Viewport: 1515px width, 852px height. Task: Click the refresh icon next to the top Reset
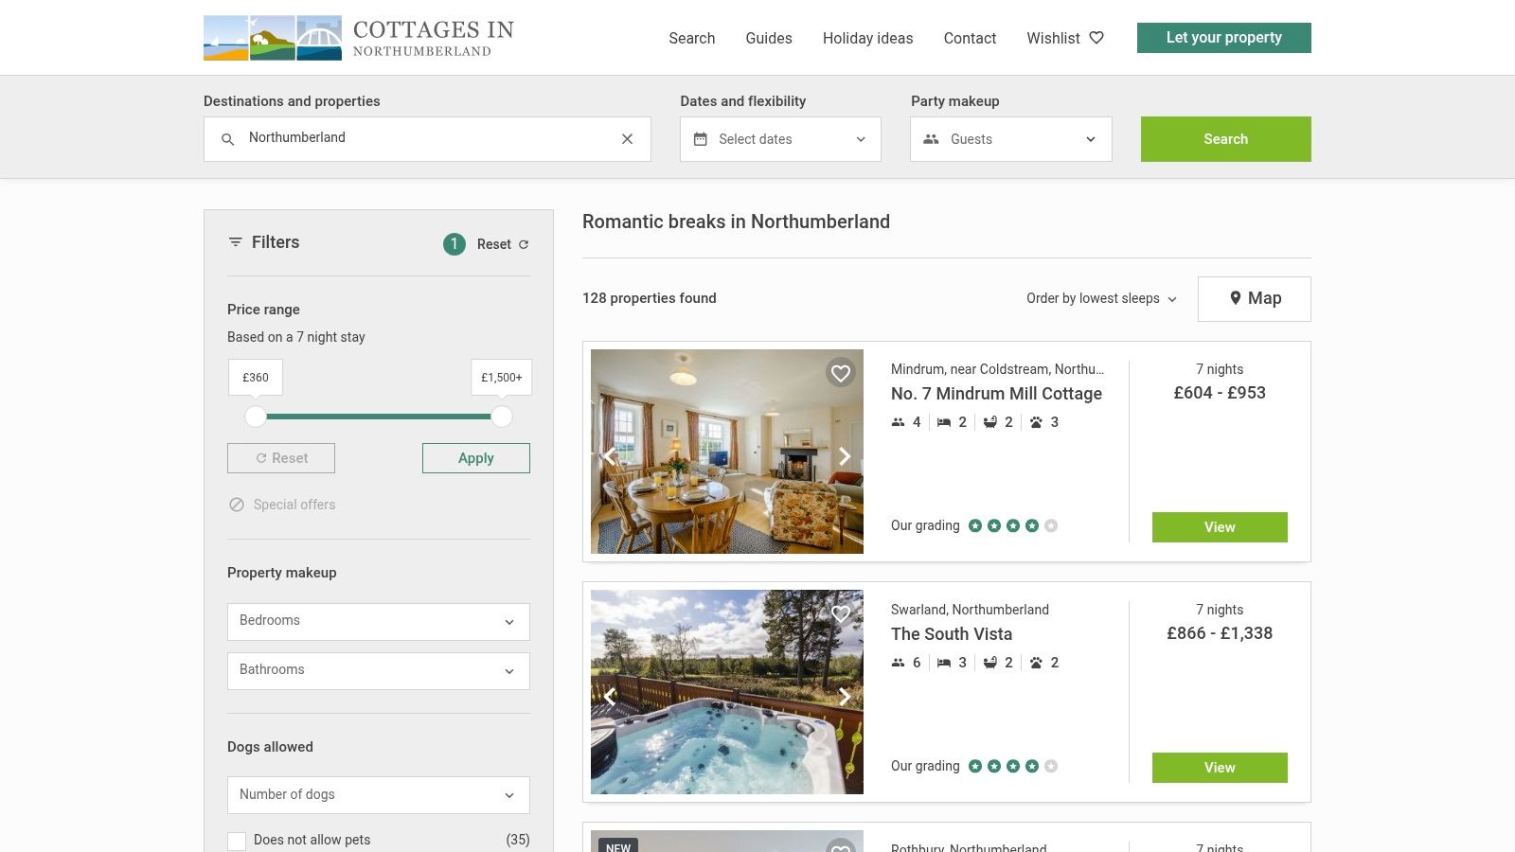pyautogui.click(x=524, y=244)
